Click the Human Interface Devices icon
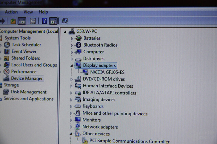Viewport: 217px width, 144px height. (78, 86)
